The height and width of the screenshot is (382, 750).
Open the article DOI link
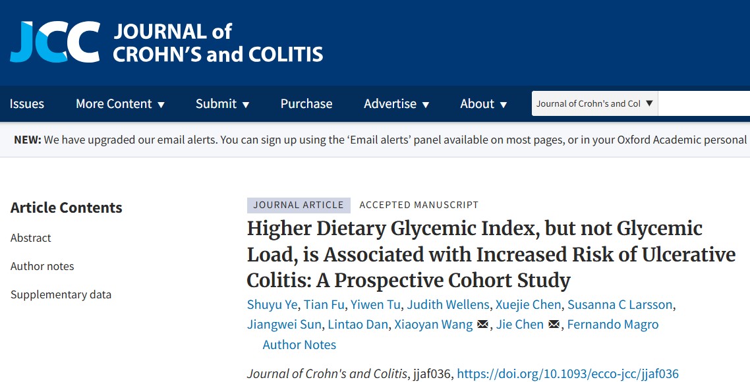[567, 374]
